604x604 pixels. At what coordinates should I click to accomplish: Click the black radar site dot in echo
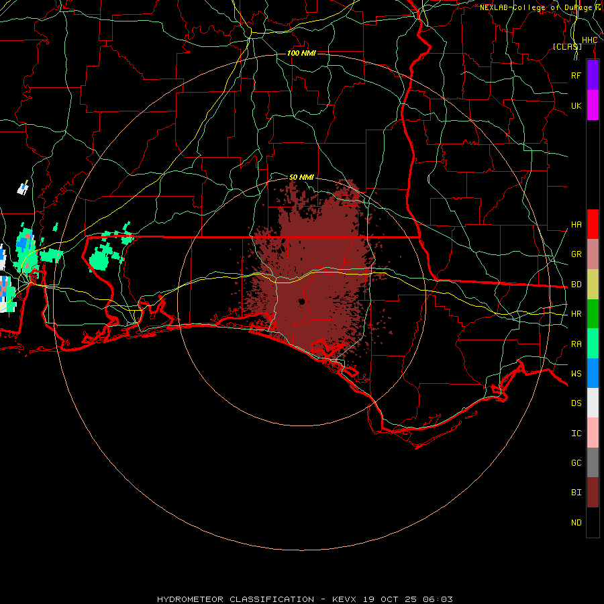pyautogui.click(x=301, y=301)
